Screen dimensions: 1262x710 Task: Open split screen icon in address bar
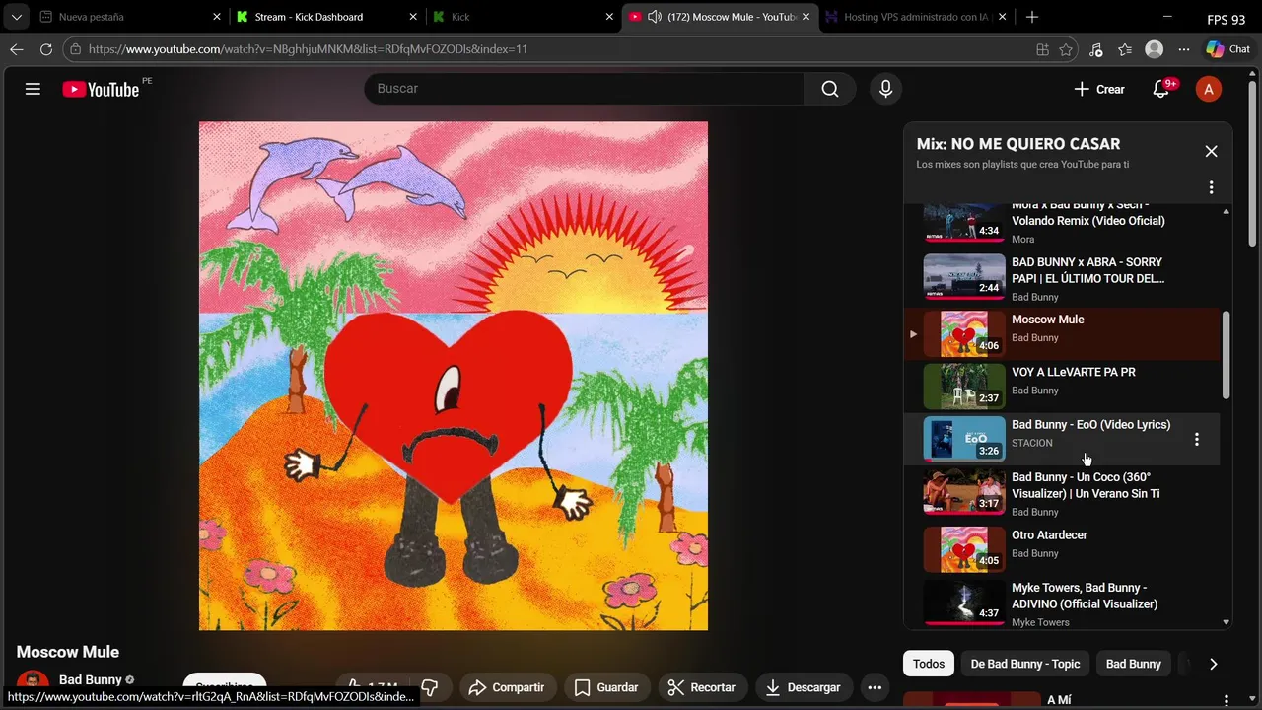1042,49
